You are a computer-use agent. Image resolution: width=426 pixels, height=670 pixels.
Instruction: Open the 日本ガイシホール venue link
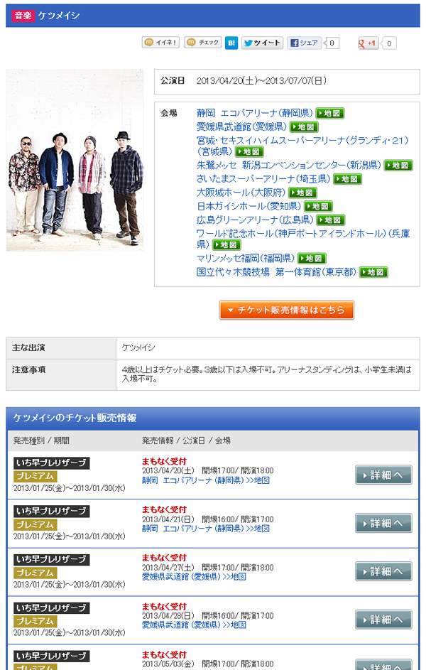249,206
